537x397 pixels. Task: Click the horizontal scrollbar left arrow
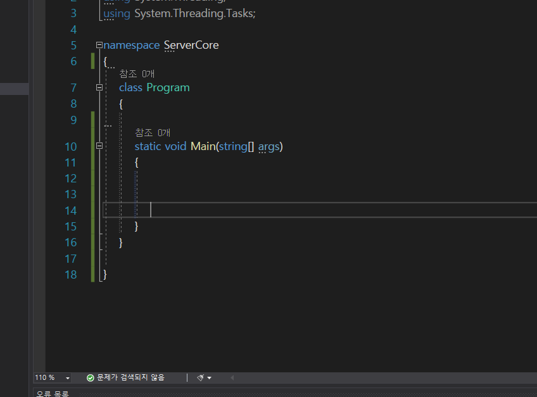(232, 377)
